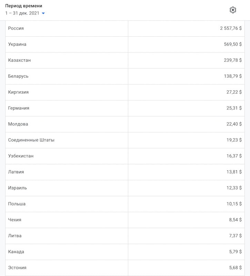250x276 pixels.
Task: Expand the date range dropdown arrow
Action: coord(43,13)
